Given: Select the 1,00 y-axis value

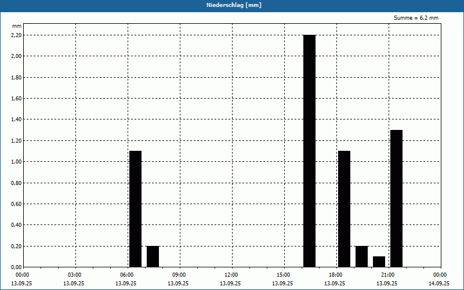Looking at the screenshot, I should click(16, 162).
